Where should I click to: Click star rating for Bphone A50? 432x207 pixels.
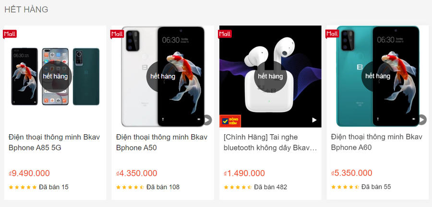(130, 187)
